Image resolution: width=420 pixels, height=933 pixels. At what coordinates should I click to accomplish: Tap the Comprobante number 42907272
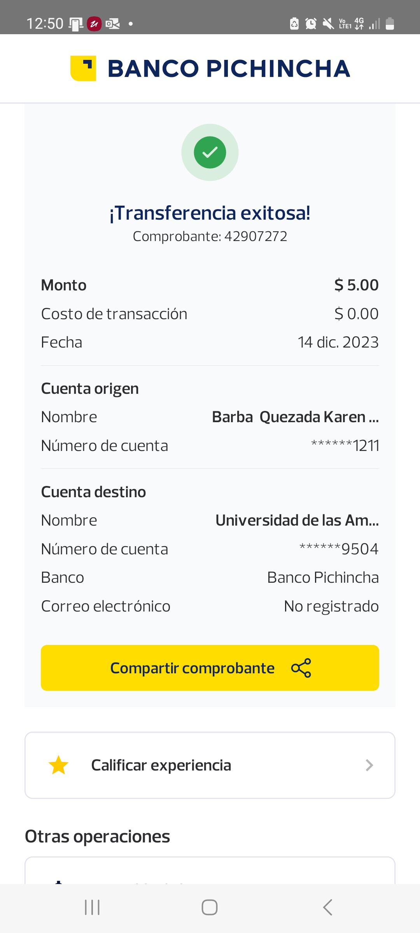255,236
